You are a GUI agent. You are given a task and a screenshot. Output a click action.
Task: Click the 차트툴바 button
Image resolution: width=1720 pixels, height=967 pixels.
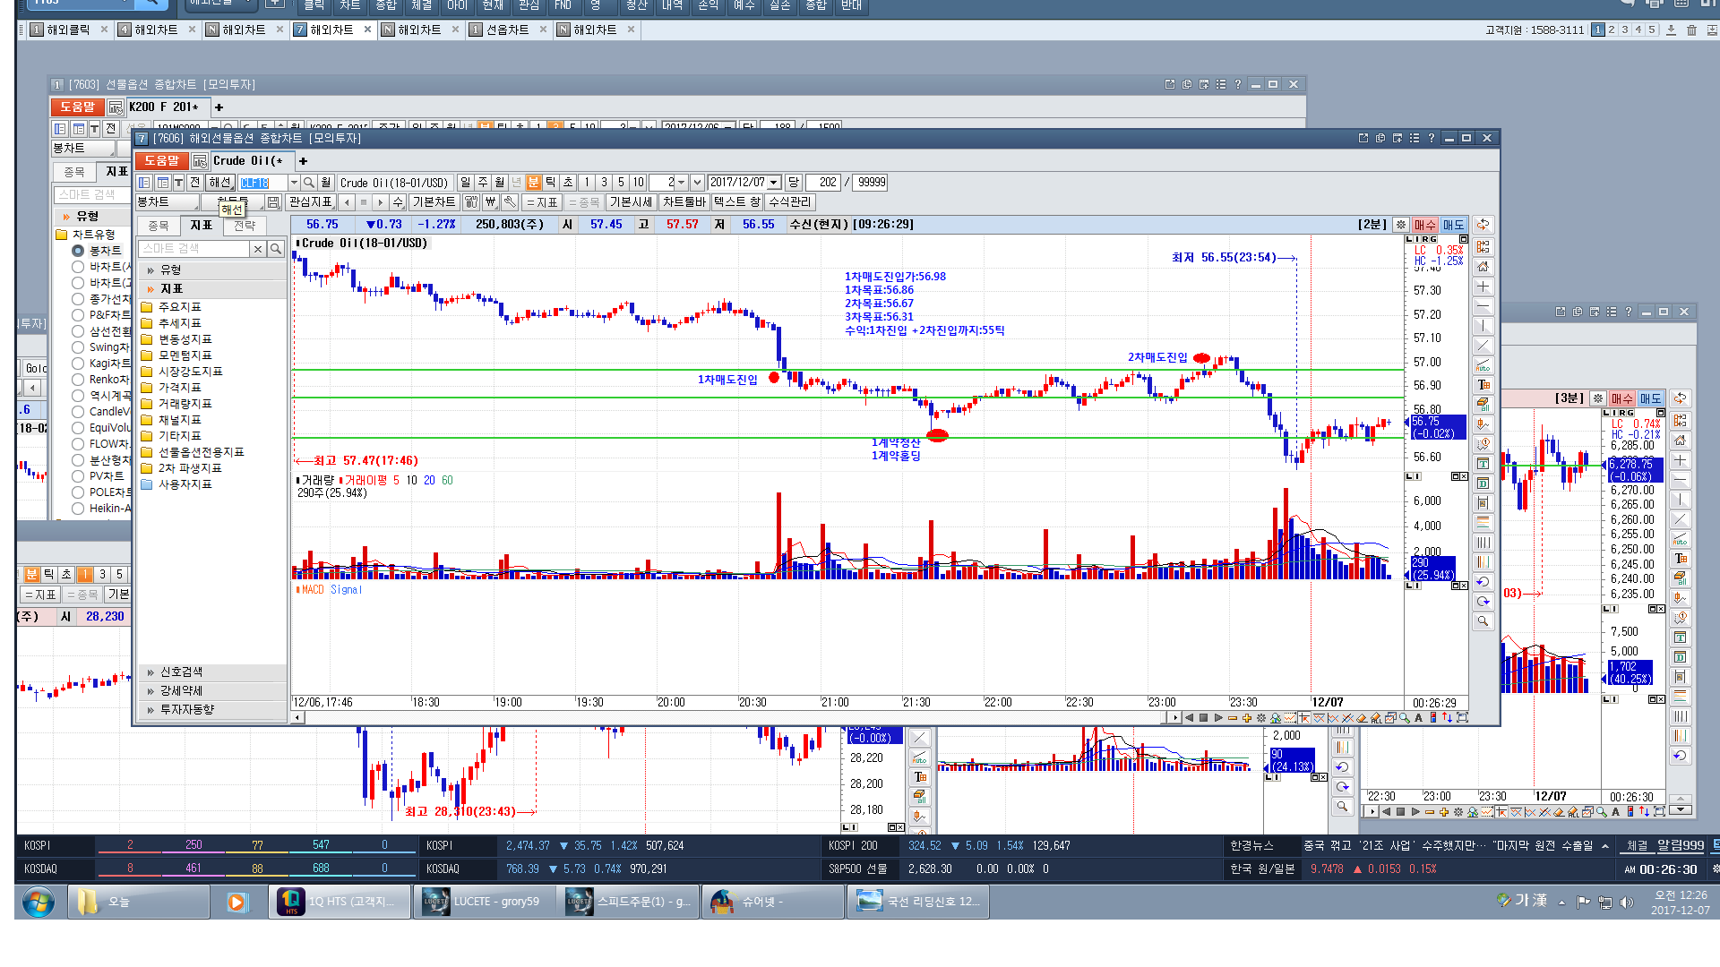tap(684, 202)
